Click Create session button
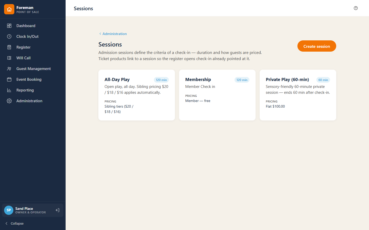 click(317, 46)
